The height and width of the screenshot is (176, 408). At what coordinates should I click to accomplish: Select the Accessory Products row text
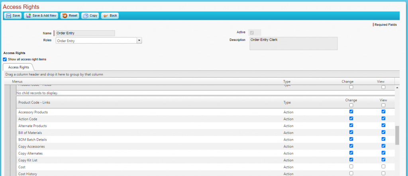pos(33,112)
